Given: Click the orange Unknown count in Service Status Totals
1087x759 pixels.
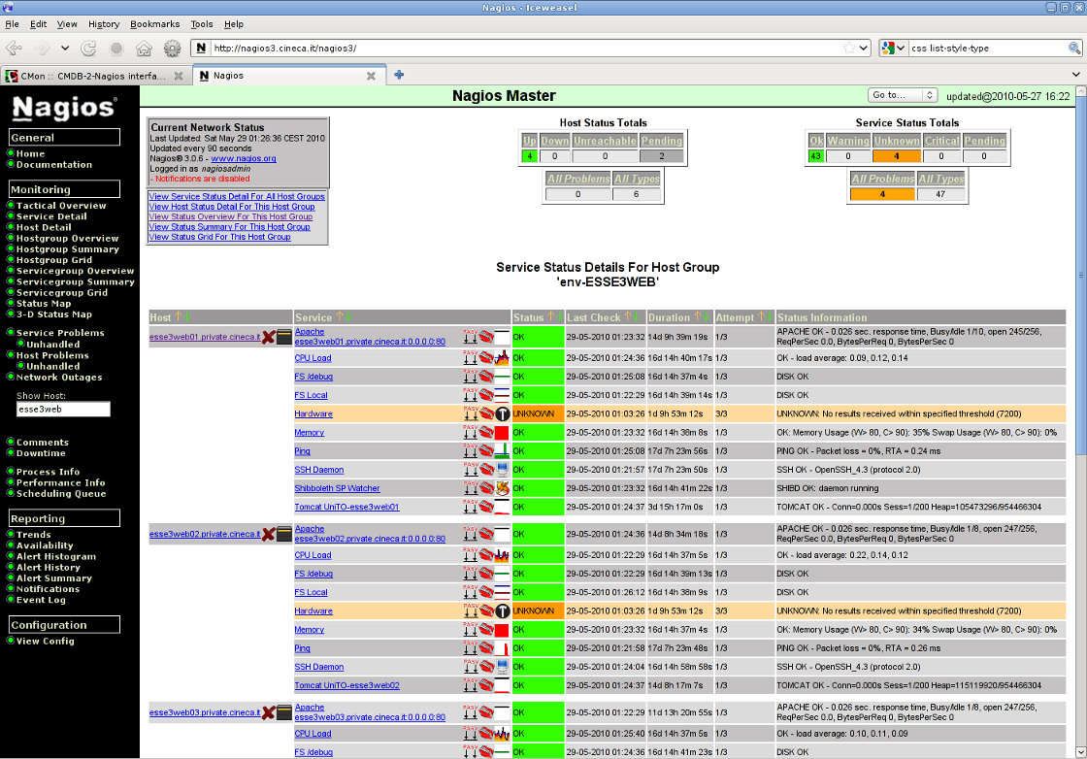Looking at the screenshot, I should coord(896,155).
